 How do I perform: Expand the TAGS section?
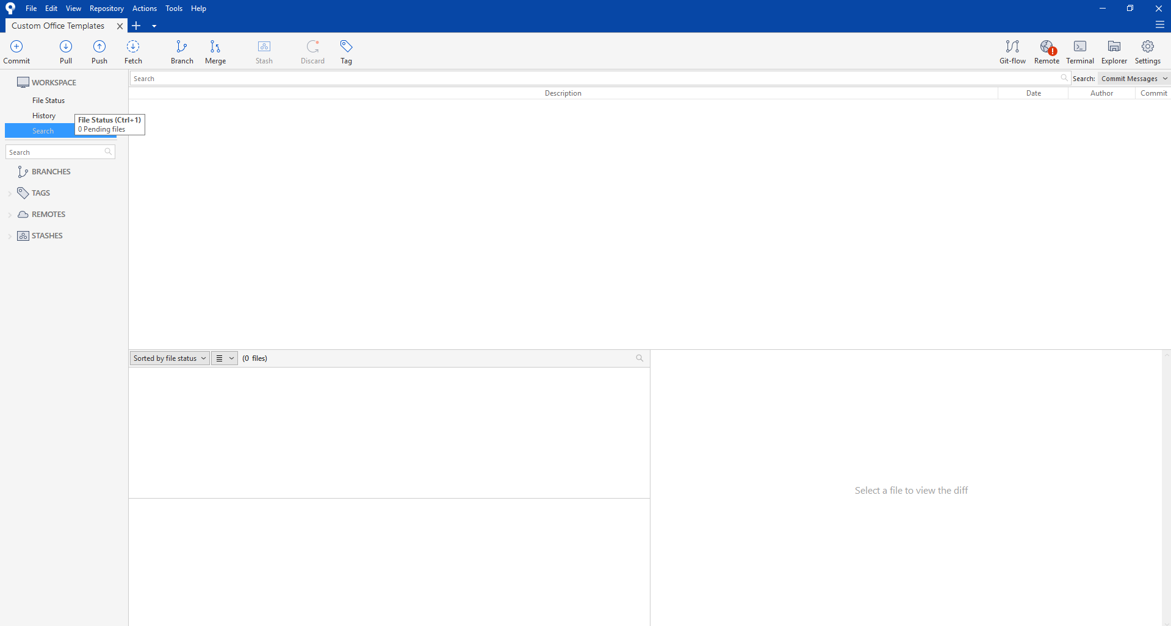click(10, 193)
